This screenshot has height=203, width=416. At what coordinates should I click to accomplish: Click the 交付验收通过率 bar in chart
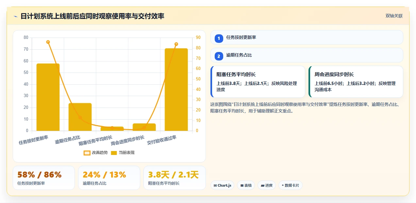[176, 90]
